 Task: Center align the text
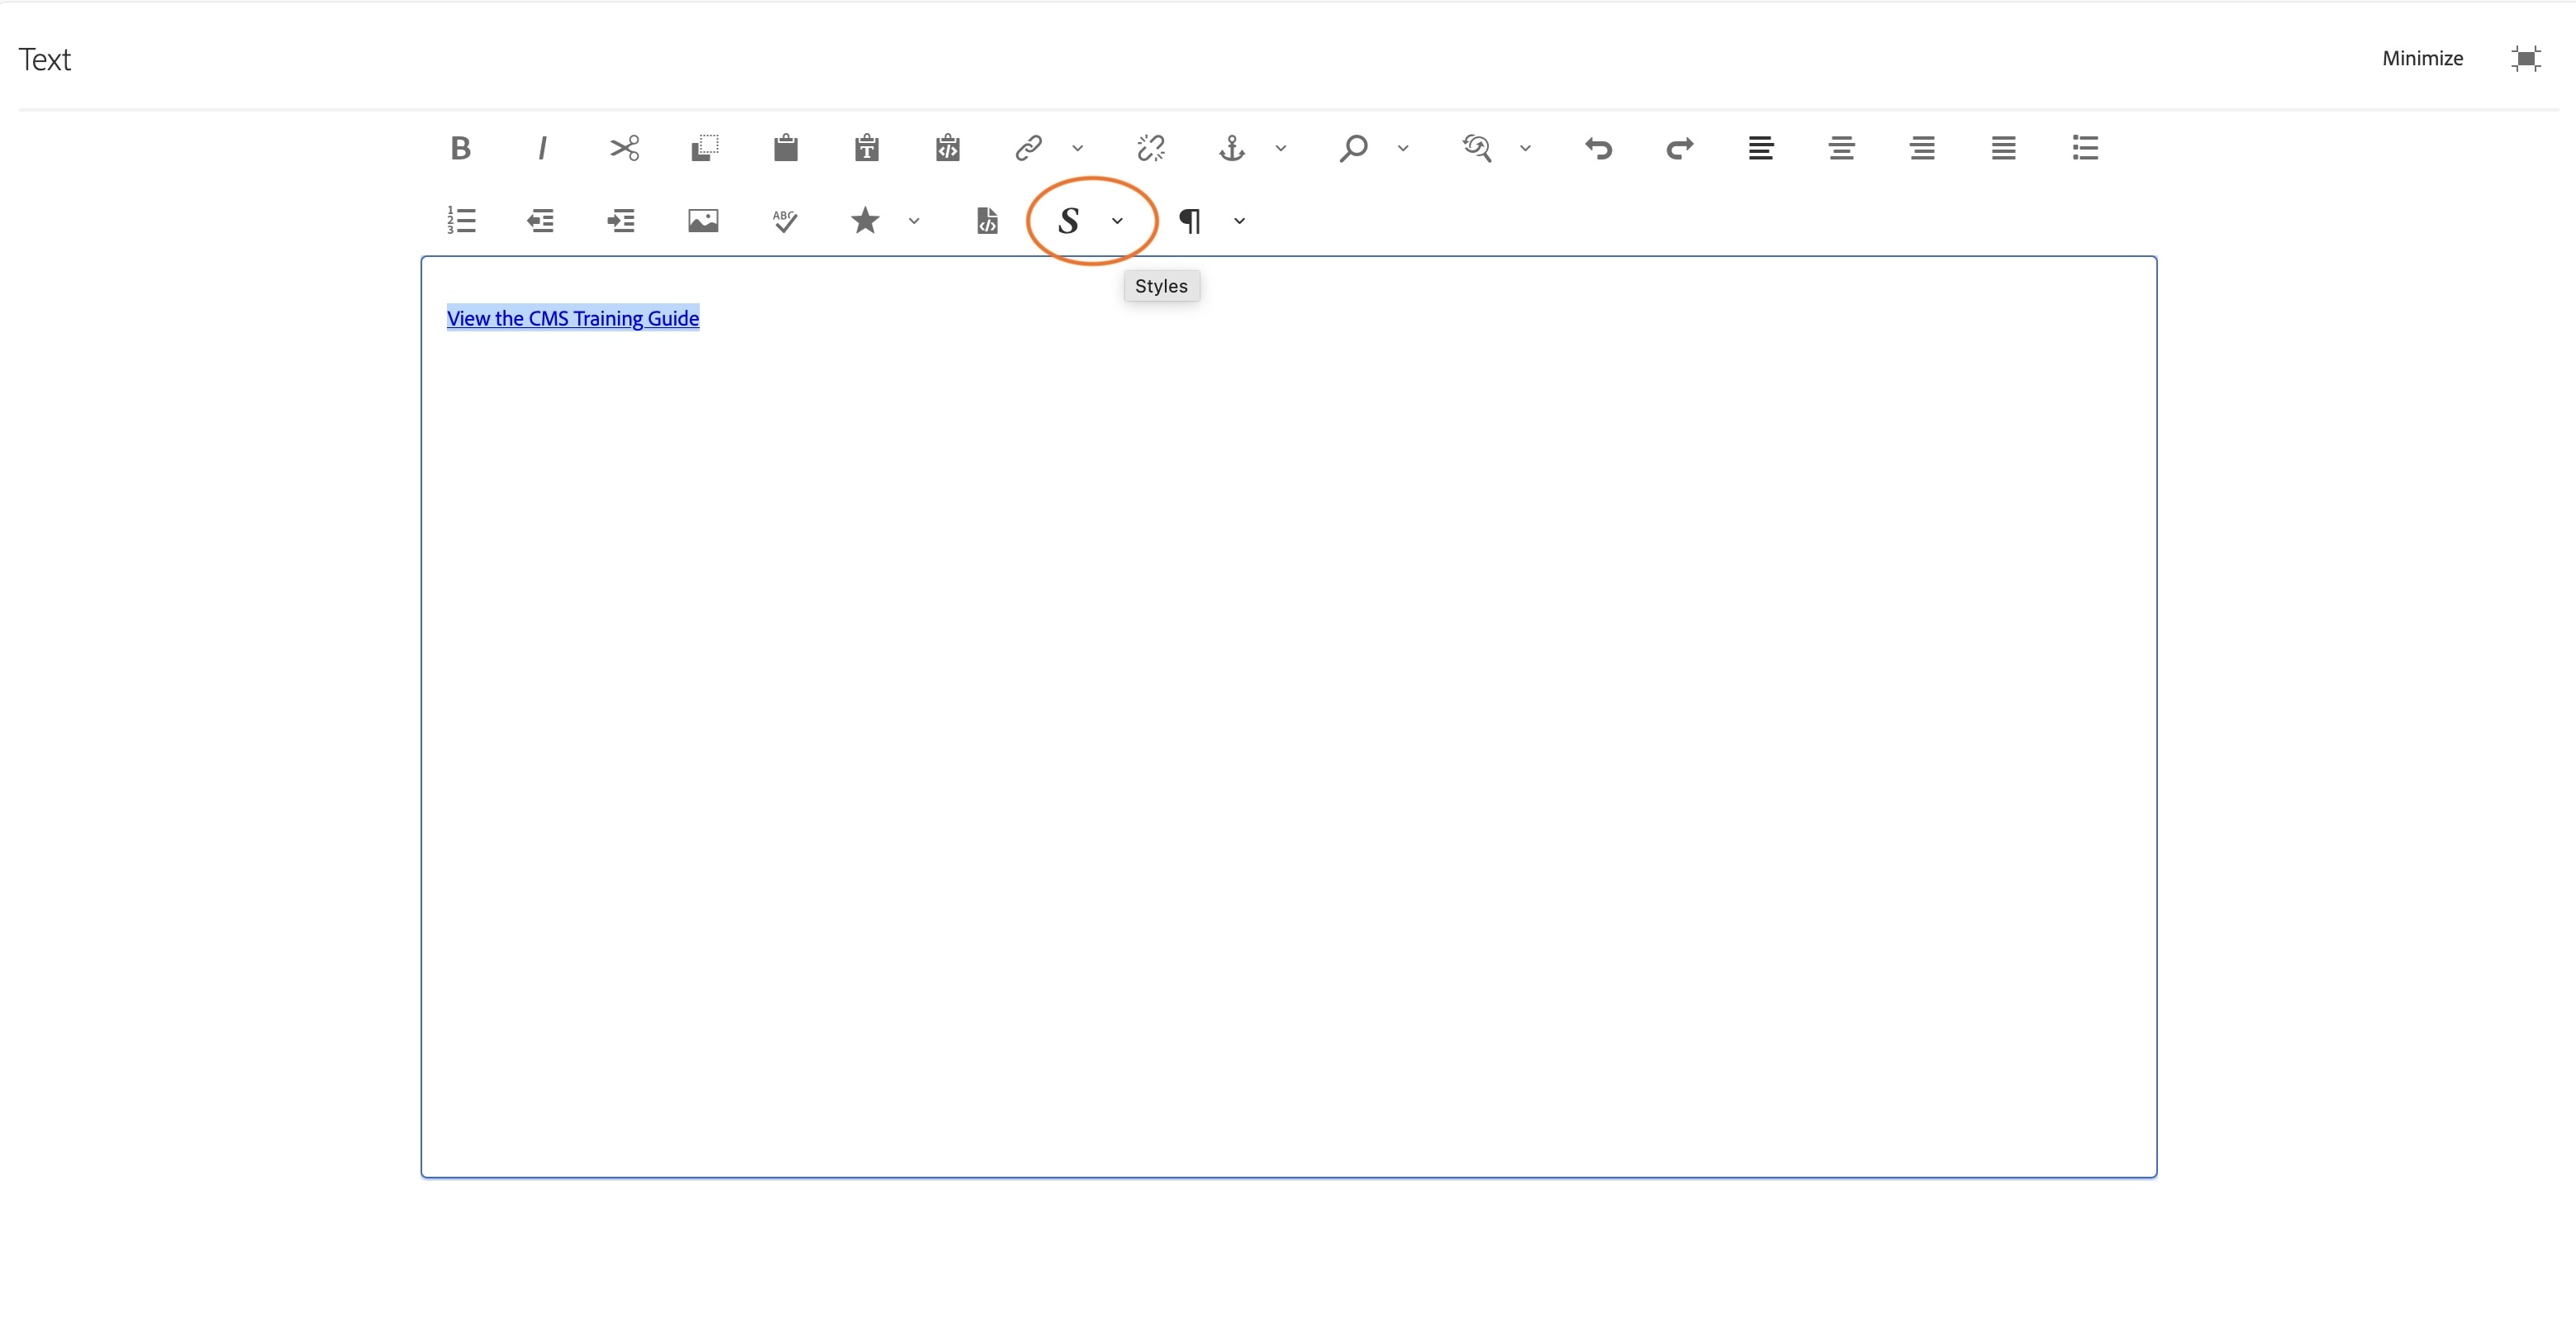point(1841,148)
